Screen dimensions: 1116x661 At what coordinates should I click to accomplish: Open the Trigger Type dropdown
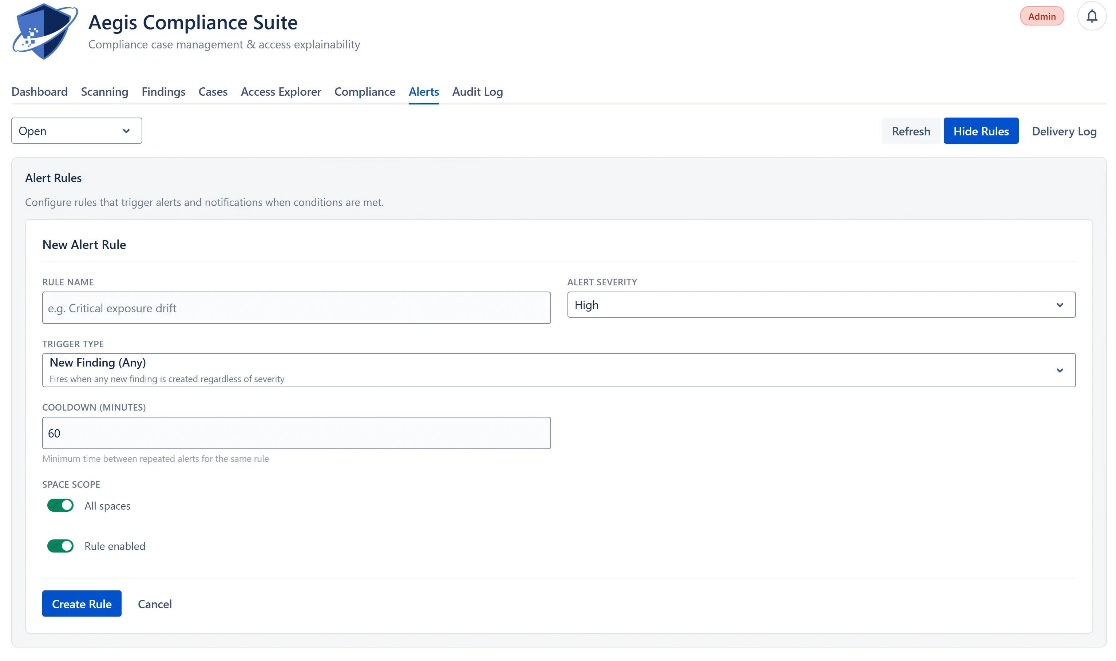pos(559,370)
